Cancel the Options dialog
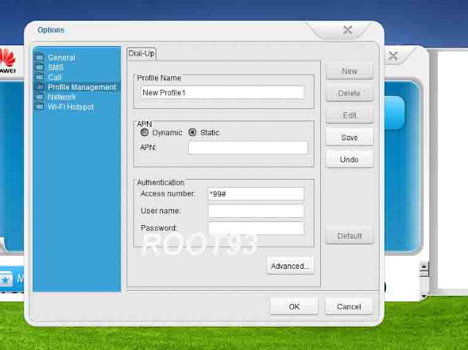 coord(349,306)
